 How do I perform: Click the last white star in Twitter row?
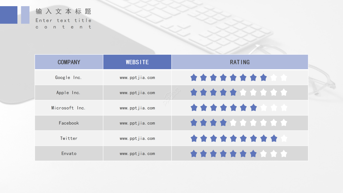tap(284, 139)
